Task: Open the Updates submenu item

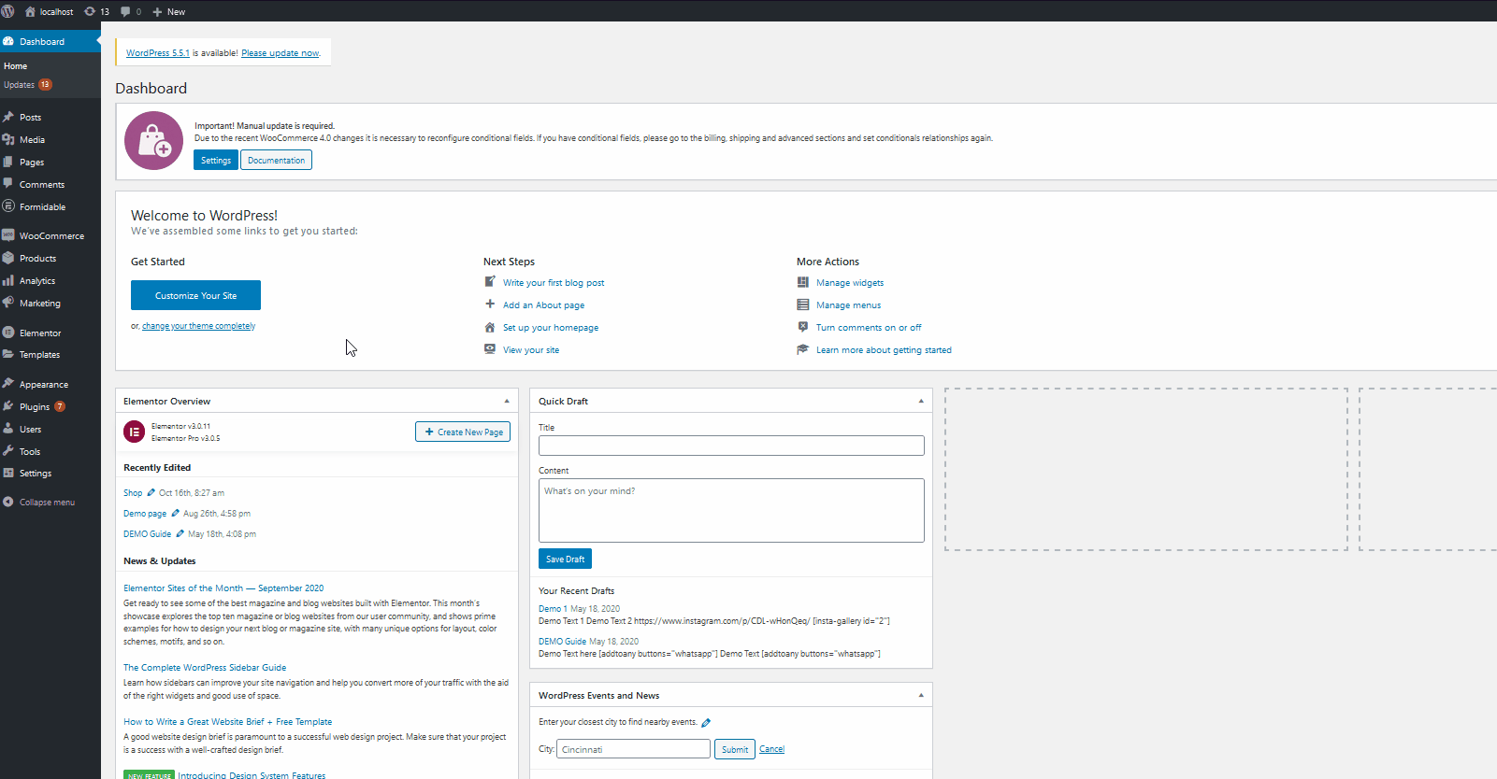Action: tap(19, 85)
